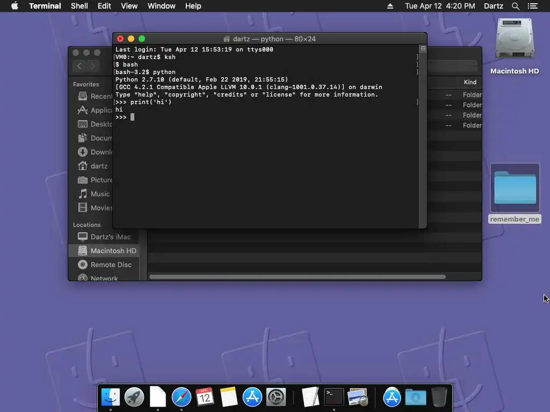
Task: Open Calendar icon showing 12 in Dock
Action: coord(205,398)
